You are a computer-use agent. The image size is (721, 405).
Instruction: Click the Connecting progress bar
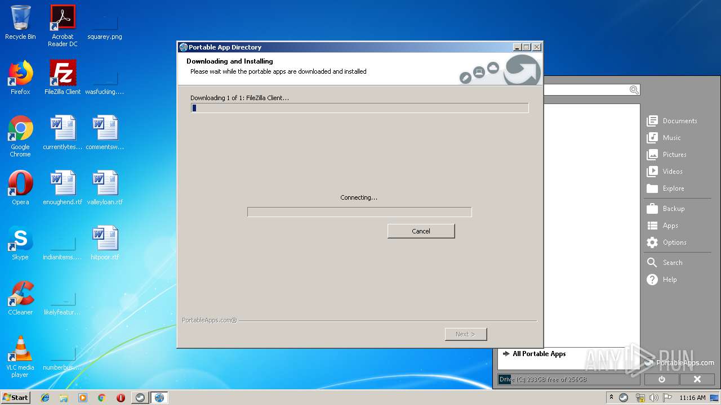[x=359, y=212]
